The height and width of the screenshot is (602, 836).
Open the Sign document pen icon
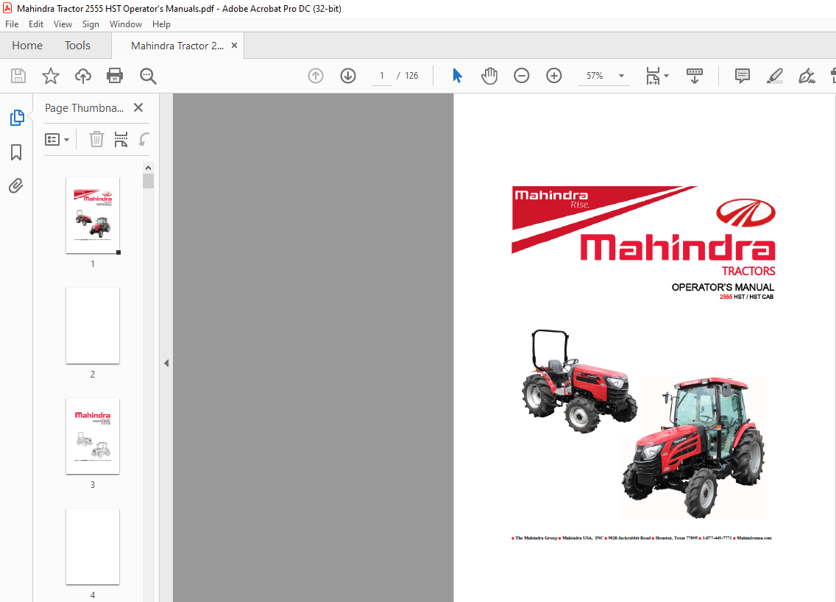click(807, 76)
